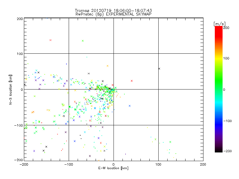Screen dimensions: 239x179
Task: Click the blue X marker in lower-right quadrant
Action: pos(130,106)
